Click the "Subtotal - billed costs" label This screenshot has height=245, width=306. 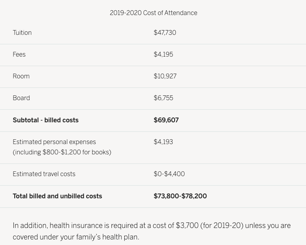coord(46,120)
